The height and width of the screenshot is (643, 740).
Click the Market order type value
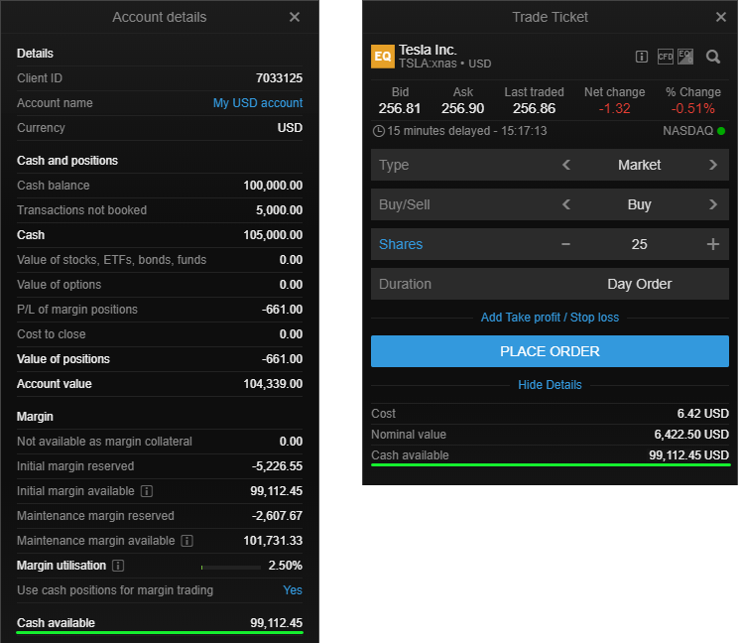coord(639,165)
